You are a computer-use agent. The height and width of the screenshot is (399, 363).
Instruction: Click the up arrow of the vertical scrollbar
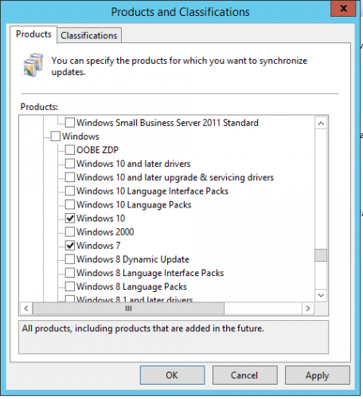(x=321, y=124)
